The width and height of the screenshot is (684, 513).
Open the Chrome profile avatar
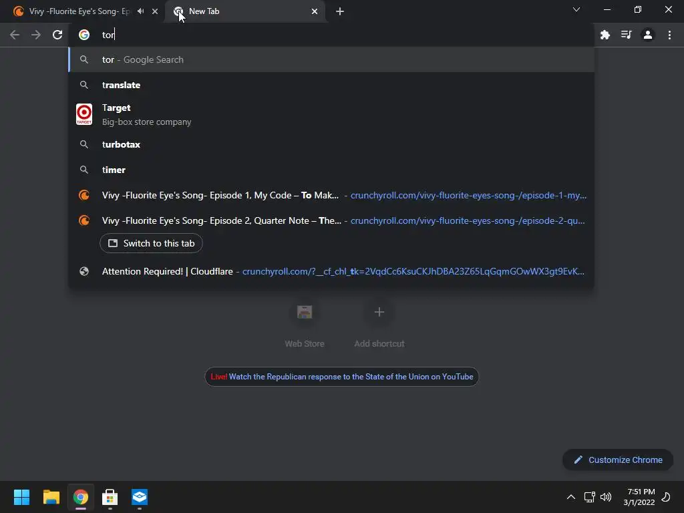click(648, 35)
